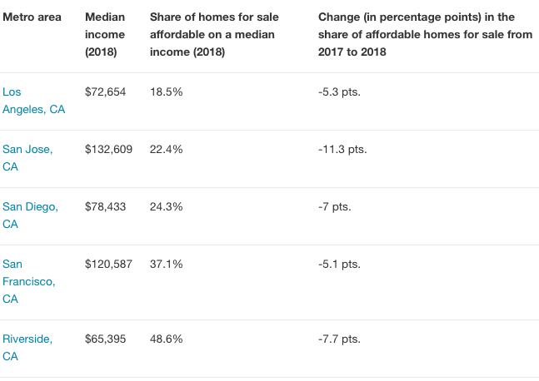This screenshot has height=381, width=539.
Task: Follow the San Francisco, CA link
Action: (x=29, y=281)
